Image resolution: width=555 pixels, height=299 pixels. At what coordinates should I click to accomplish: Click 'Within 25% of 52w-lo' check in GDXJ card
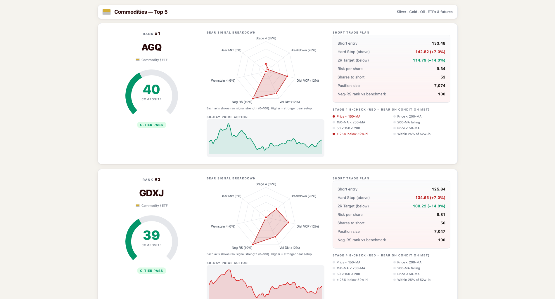412,280
